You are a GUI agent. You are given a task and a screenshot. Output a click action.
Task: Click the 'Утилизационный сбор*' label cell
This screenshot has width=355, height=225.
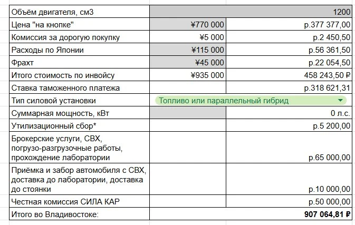[80, 125]
